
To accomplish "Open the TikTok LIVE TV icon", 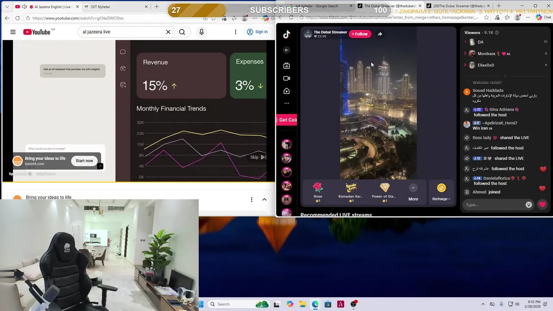I will 286,66.
